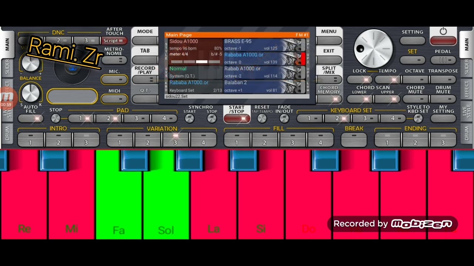Trigger FILL 4
Viewport: 474px width, 266px height.
click(320, 140)
